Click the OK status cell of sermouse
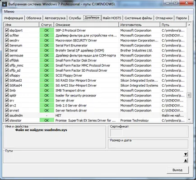The height and width of the screenshot is (180, 196). (47, 55)
